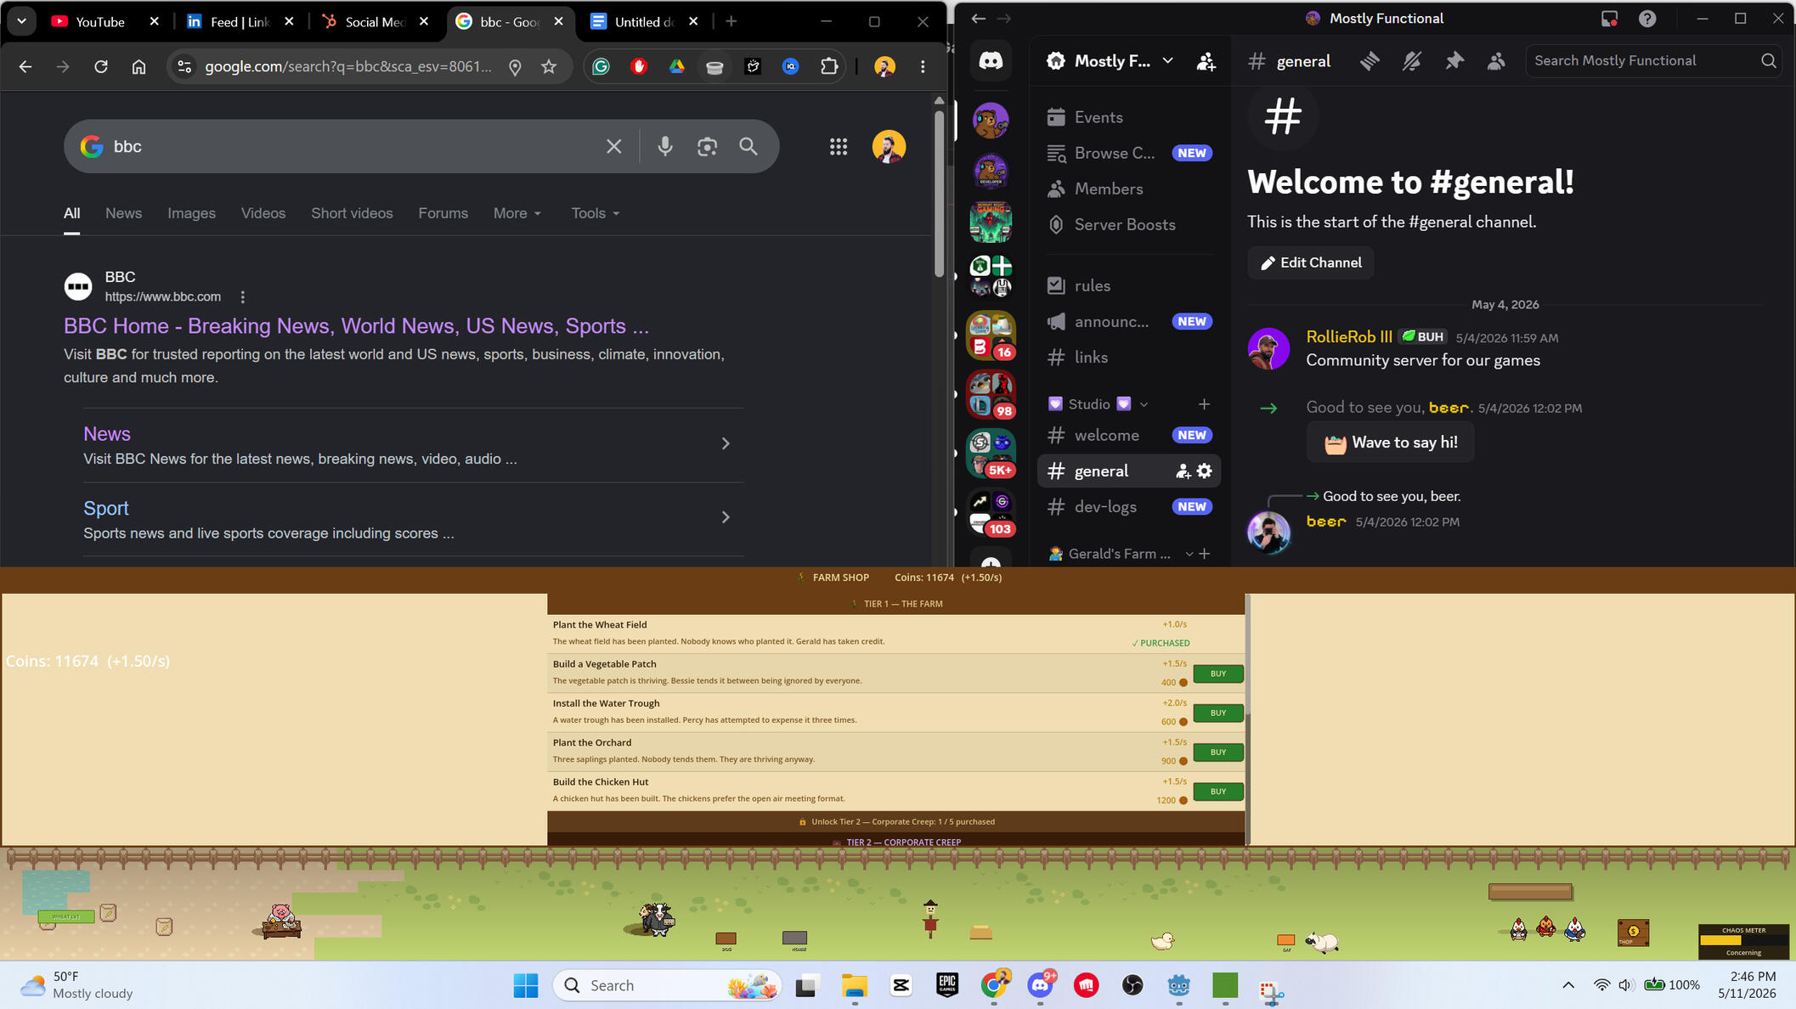Image resolution: width=1796 pixels, height=1009 pixels.
Task: Open Chrome three-dot menu
Action: pos(923,66)
